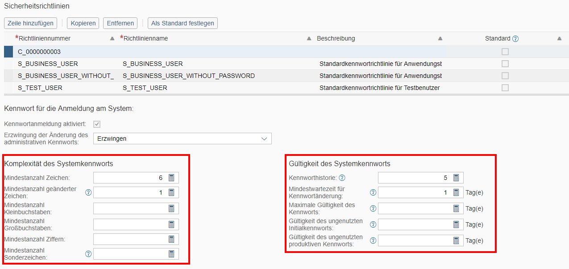Click calculator icon in Kennworthistorie field

456,178
